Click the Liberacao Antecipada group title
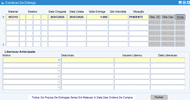This screenshot has height=100, width=190. (x=20, y=52)
